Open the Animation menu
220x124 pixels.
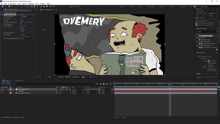(x=31, y=4)
